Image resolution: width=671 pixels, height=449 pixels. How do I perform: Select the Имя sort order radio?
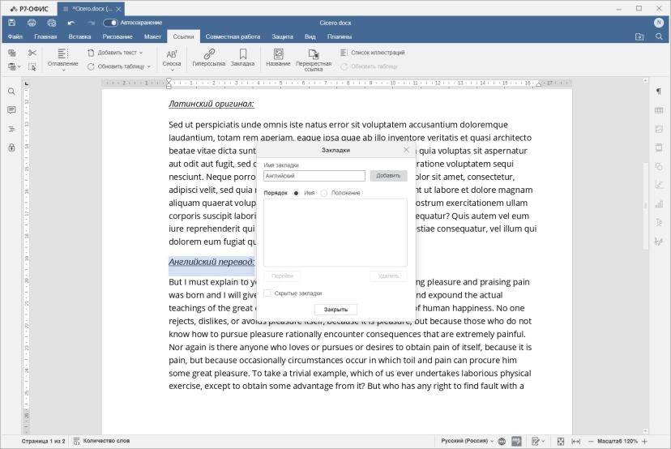296,193
